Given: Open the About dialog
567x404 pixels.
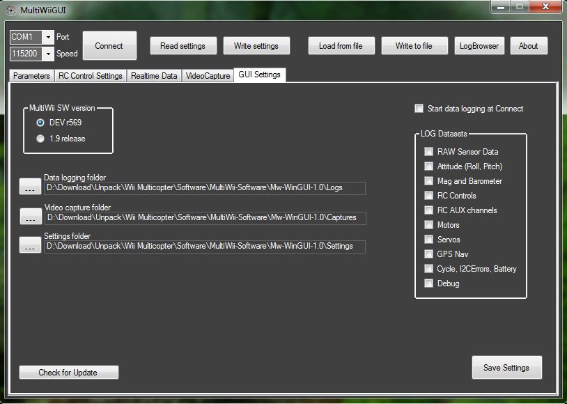Looking at the screenshot, I should pos(529,46).
